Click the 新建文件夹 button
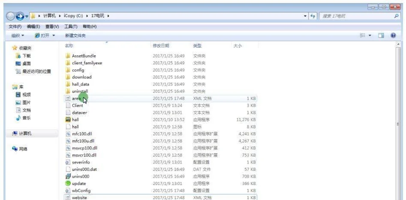 pyautogui.click(x=75, y=36)
